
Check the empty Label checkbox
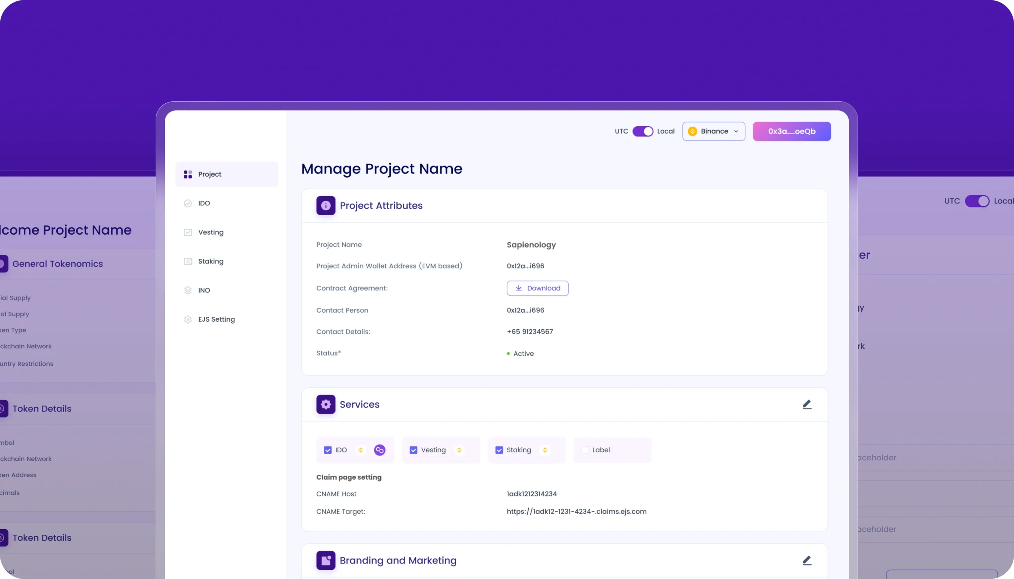click(x=585, y=450)
